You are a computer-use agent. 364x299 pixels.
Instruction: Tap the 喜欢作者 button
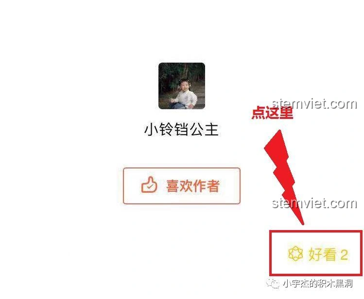point(182,186)
